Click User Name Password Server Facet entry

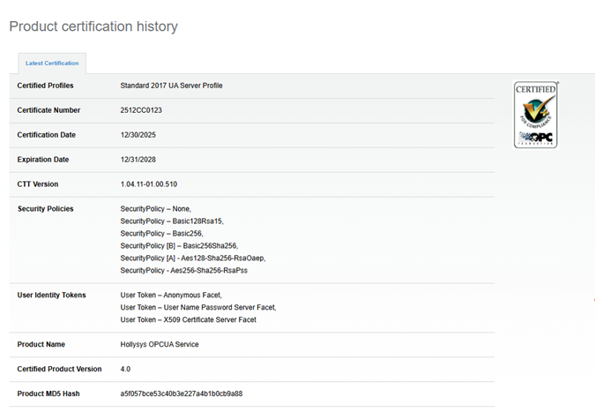197,307
